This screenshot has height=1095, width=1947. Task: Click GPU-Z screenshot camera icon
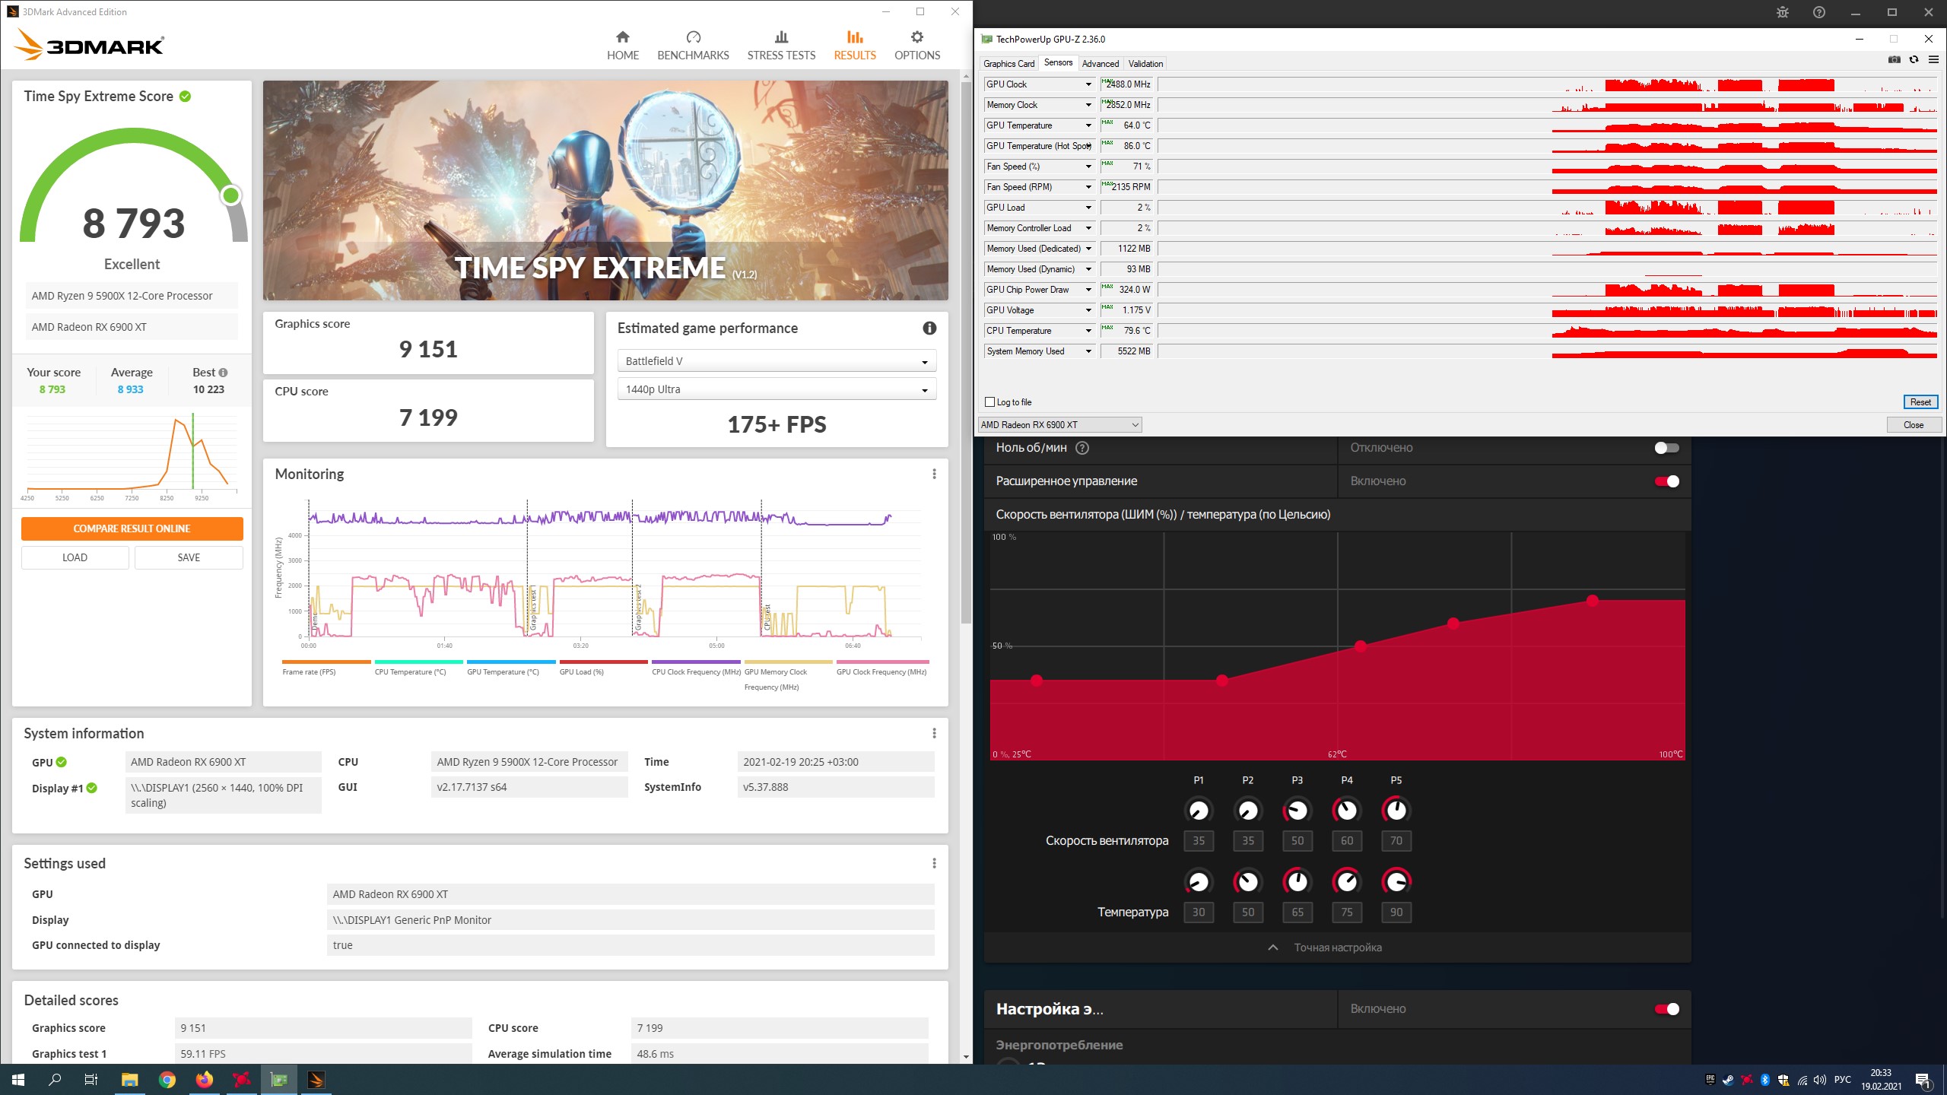point(1894,60)
